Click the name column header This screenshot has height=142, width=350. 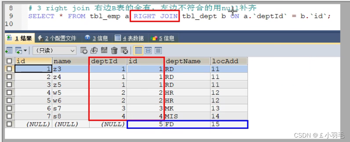[70, 61]
